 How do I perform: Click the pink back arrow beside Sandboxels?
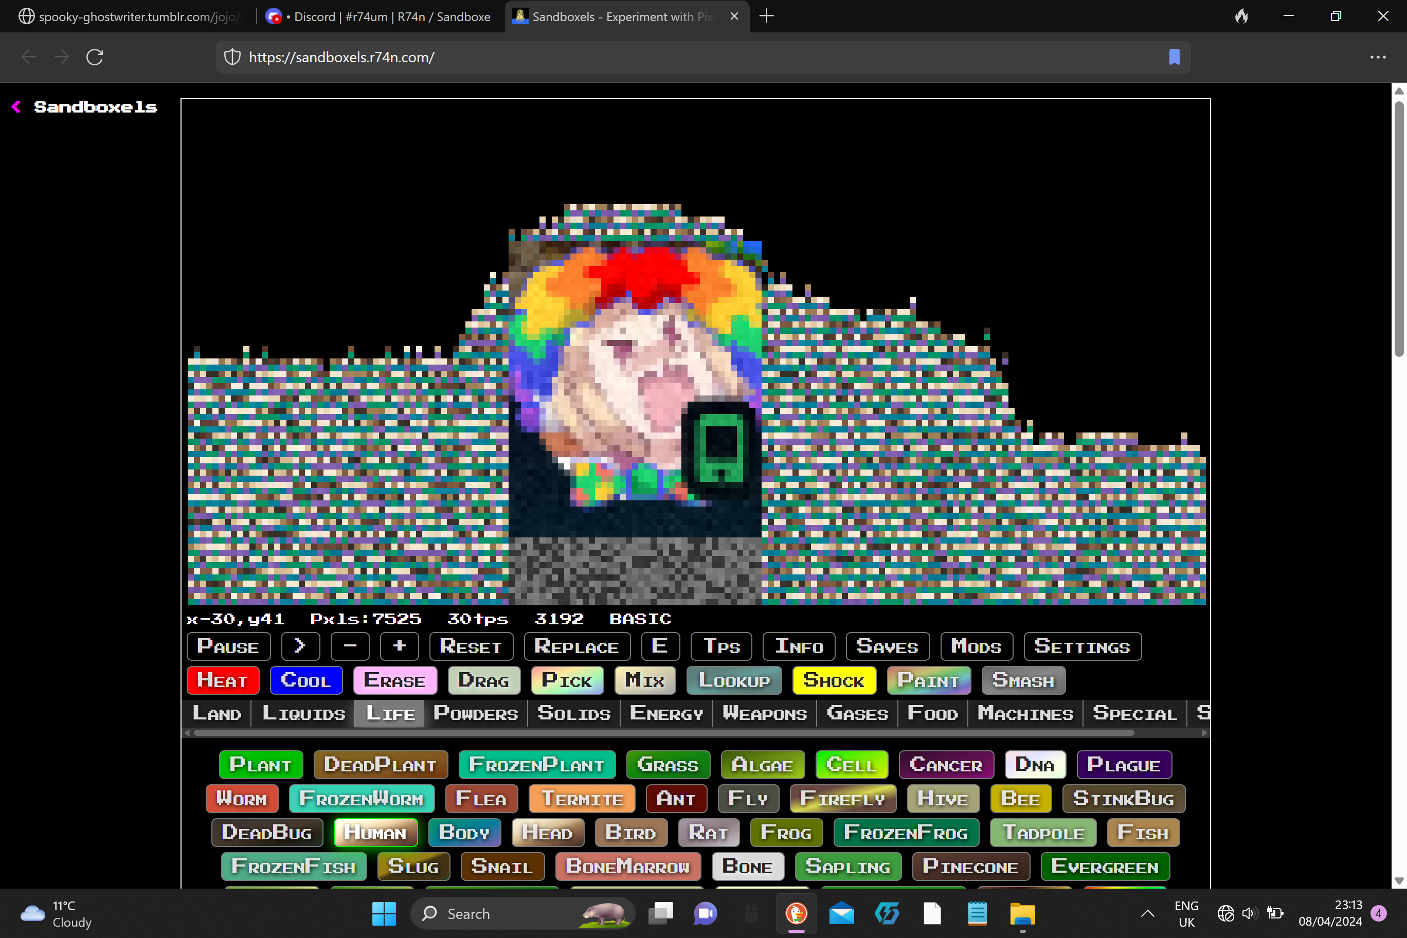(x=16, y=106)
